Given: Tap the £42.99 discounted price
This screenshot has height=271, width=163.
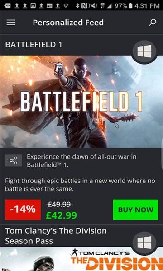Looking at the screenshot, I should click(62, 215).
